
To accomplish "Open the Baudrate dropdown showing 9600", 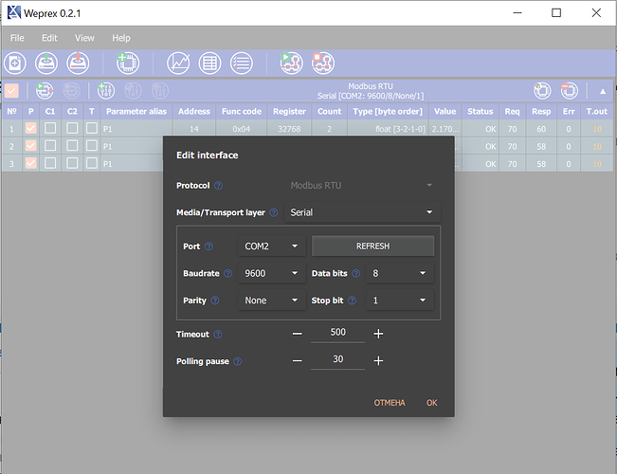I will point(272,273).
